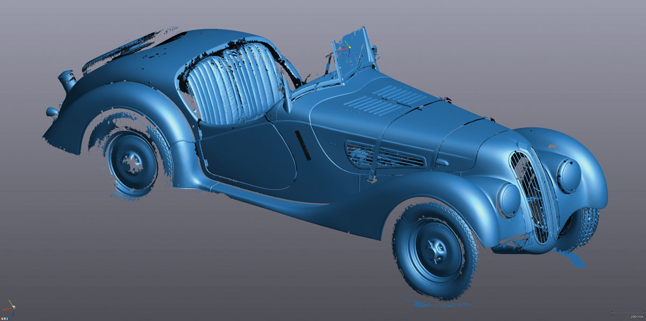Click the yellow origin sphere on the windshield

349,47
